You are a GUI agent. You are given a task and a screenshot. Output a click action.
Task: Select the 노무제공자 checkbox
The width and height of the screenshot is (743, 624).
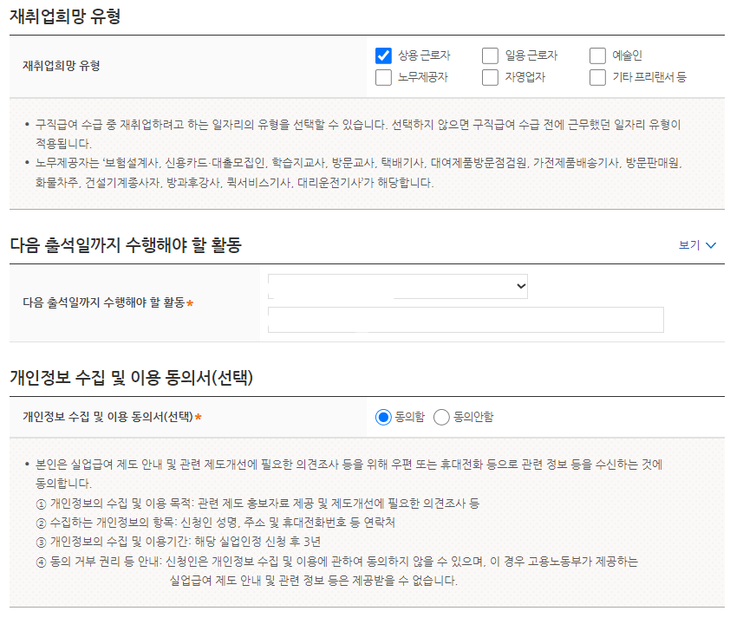click(384, 77)
